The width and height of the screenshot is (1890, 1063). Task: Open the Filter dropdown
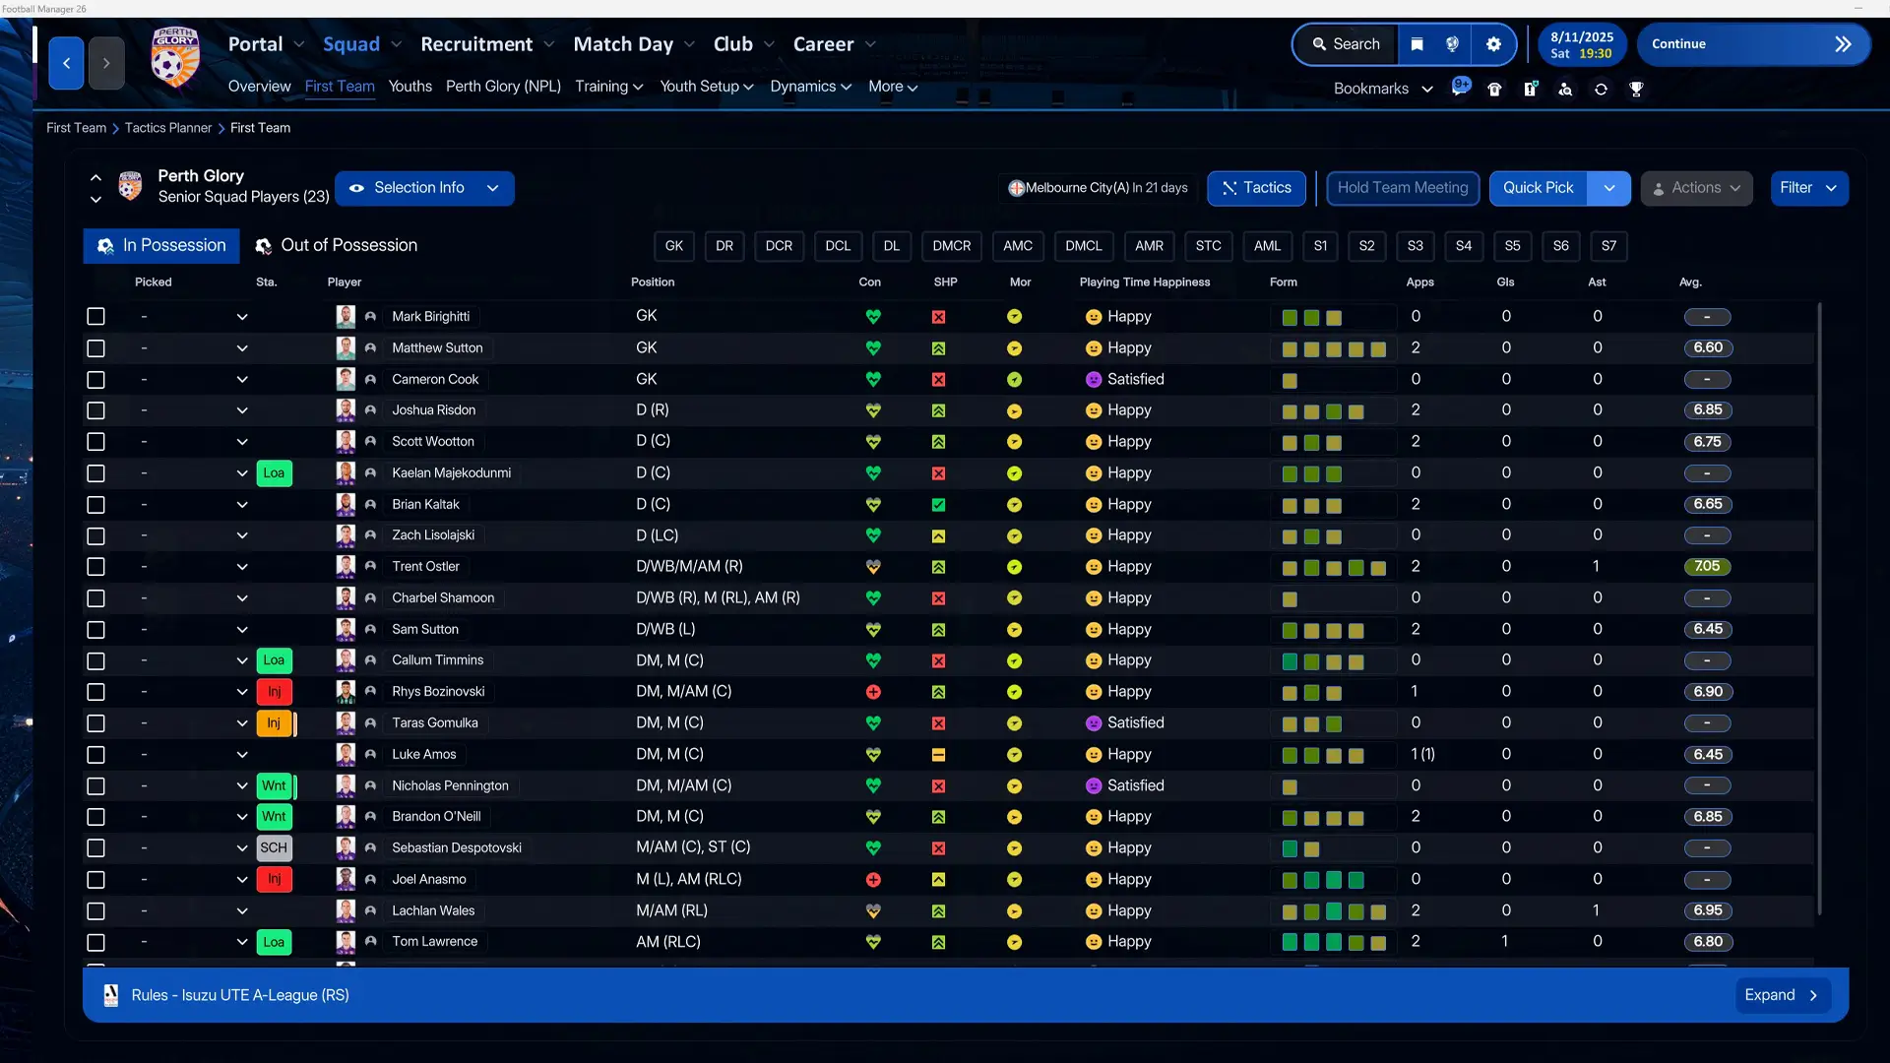tap(1809, 188)
